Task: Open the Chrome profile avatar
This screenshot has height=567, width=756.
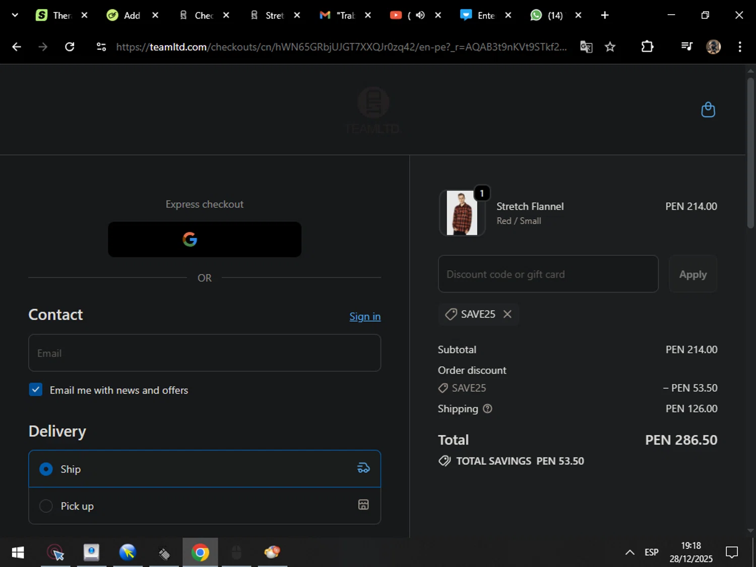Action: coord(713,47)
